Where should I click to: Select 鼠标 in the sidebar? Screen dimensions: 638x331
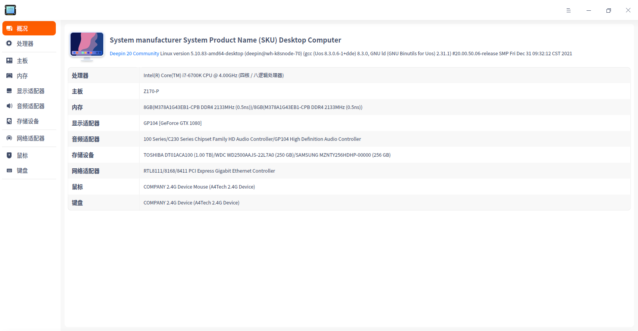click(29, 155)
